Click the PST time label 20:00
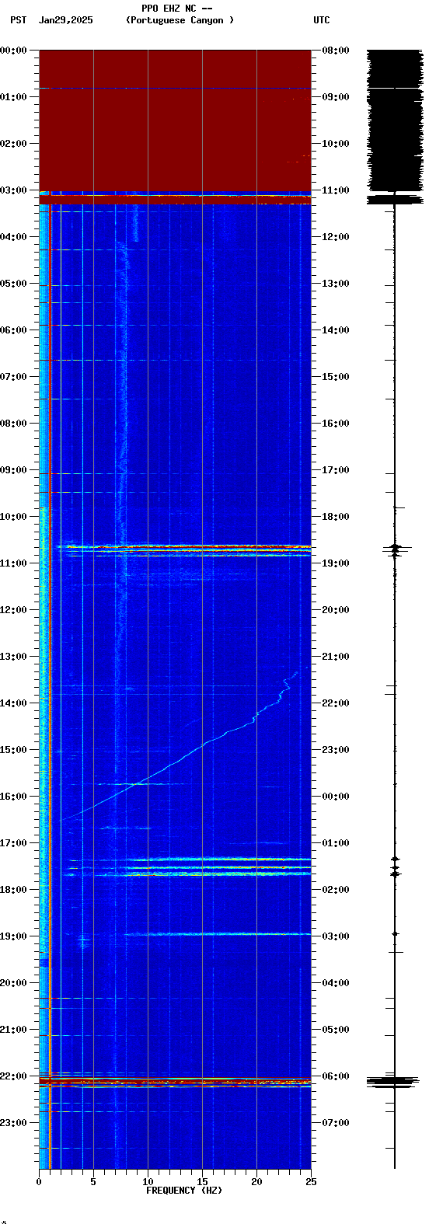Image resolution: width=429 pixels, height=1231 pixels. tap(14, 982)
